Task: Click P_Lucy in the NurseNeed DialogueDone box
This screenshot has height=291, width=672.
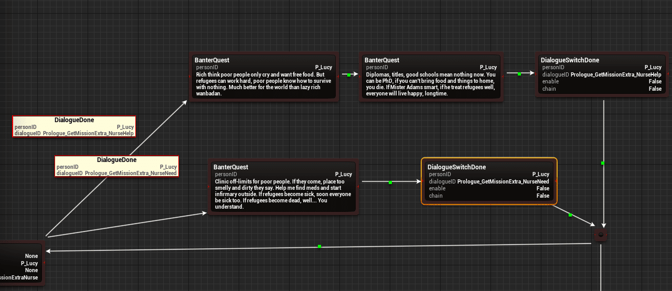Action: pyautogui.click(x=168, y=167)
